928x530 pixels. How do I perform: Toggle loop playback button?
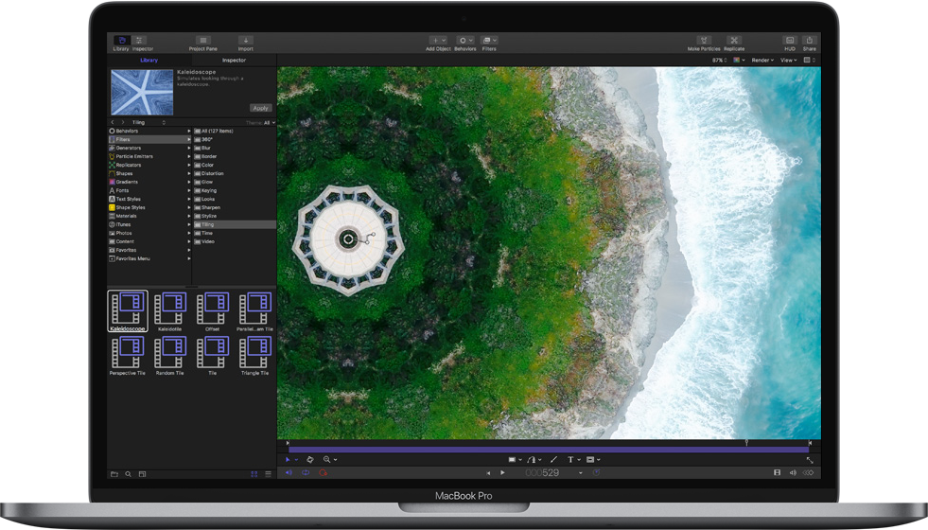point(306,472)
